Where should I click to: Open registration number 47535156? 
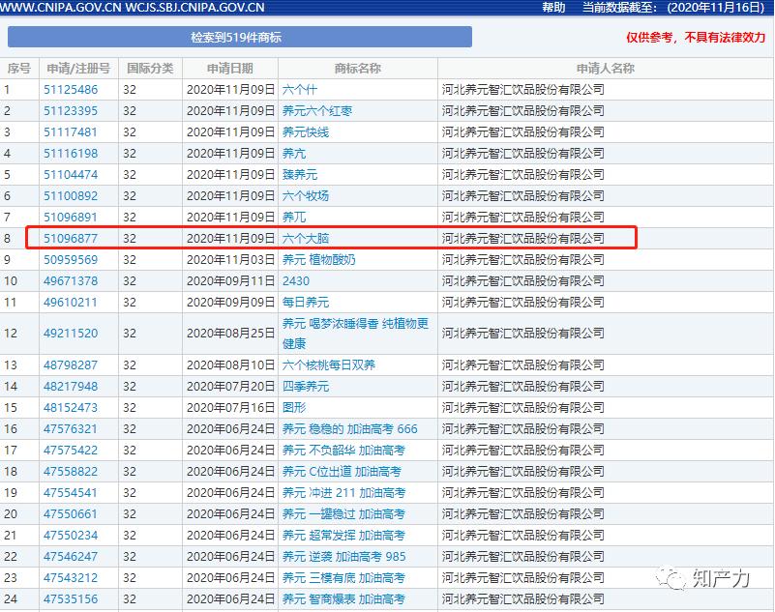(x=71, y=598)
